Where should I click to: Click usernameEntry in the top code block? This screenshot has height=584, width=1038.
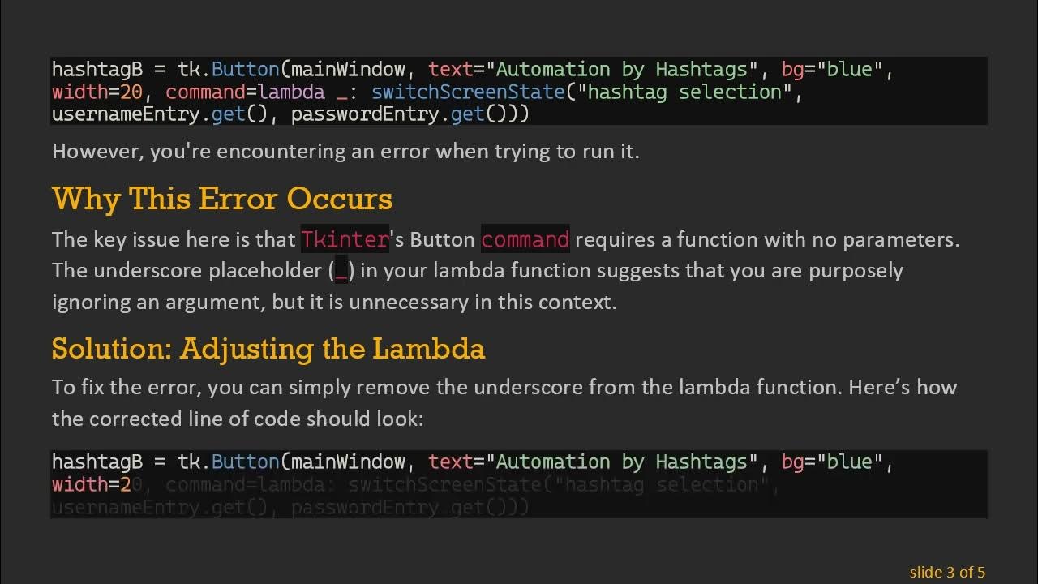[125, 114]
